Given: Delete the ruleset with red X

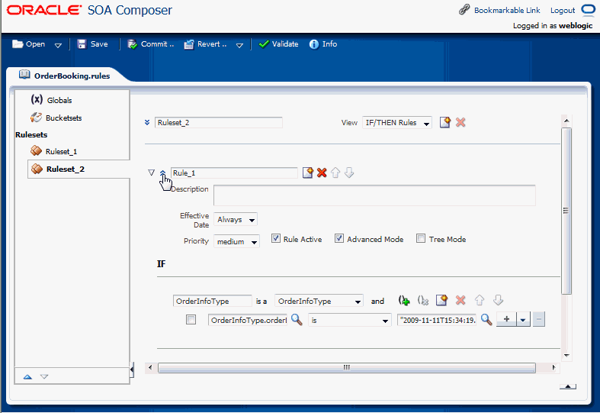Looking at the screenshot, I should [460, 122].
